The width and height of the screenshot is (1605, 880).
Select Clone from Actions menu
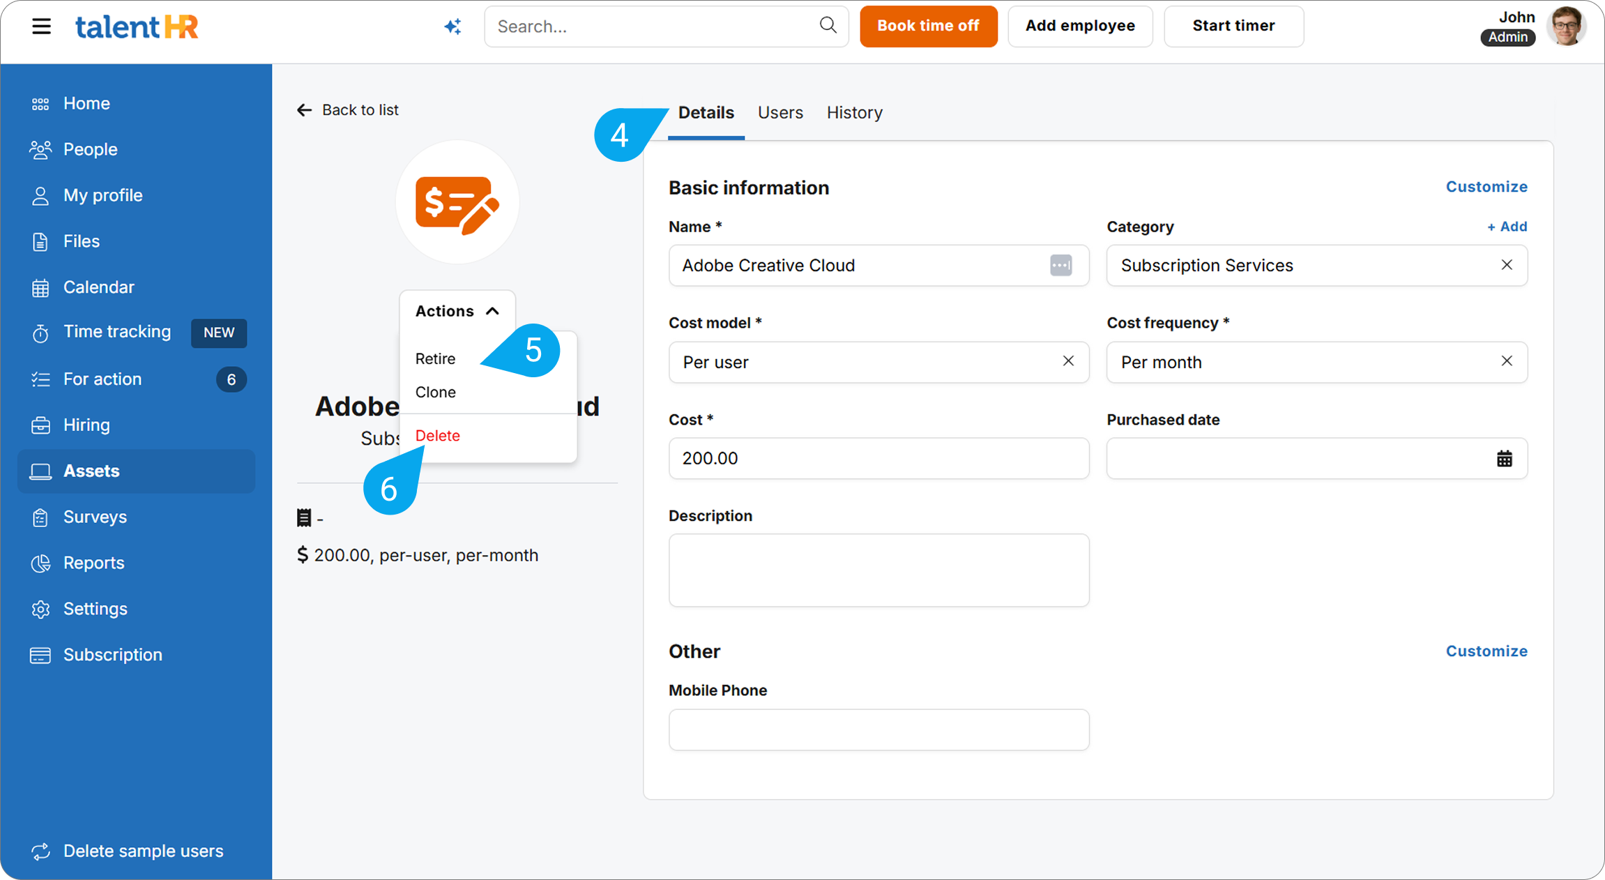(x=435, y=392)
